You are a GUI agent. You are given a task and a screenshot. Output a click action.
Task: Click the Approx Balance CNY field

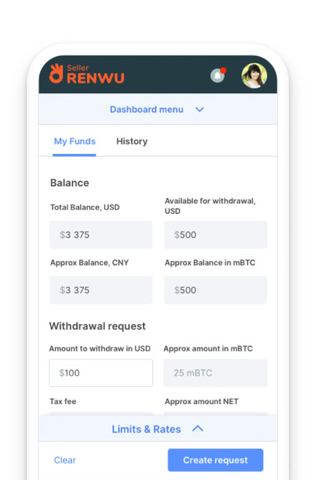click(101, 290)
